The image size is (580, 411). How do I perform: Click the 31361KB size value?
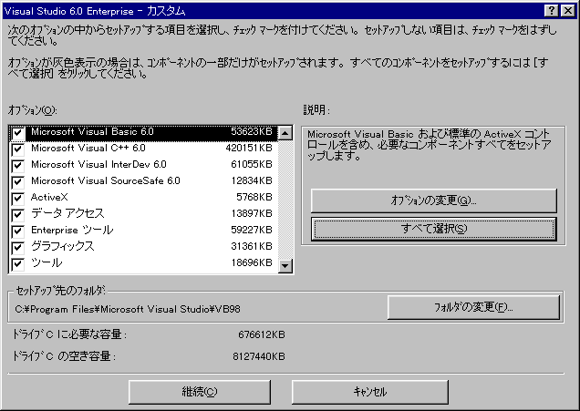(x=252, y=246)
